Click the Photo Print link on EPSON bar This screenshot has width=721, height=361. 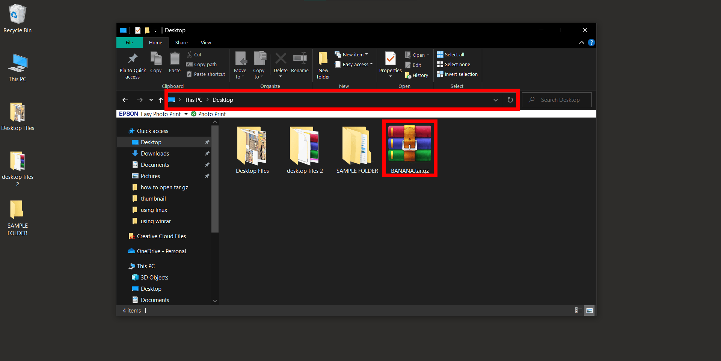212,114
